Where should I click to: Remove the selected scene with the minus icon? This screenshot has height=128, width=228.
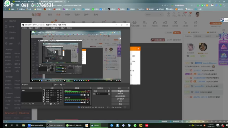(26, 104)
